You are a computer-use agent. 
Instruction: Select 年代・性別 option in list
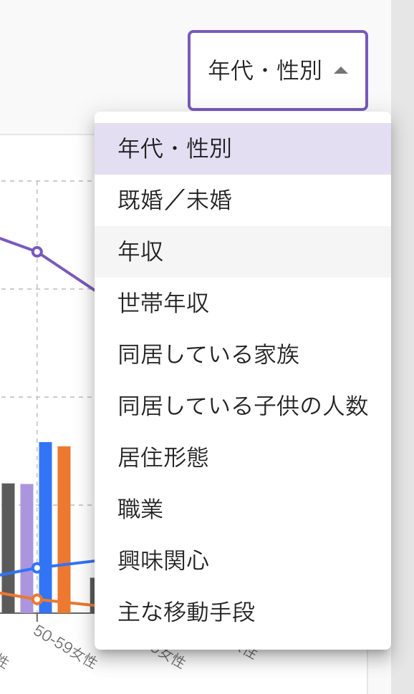pos(243,149)
